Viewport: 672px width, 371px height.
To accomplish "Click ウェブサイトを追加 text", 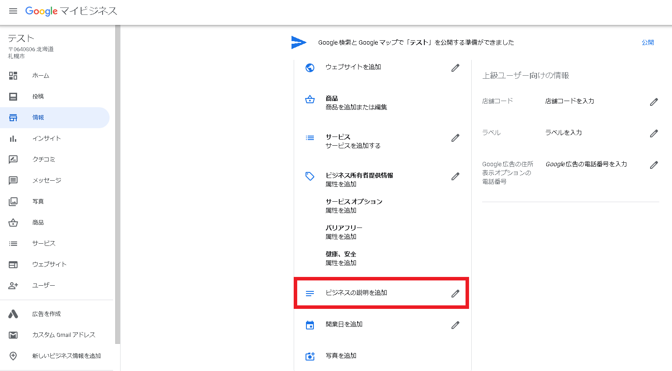I will click(353, 67).
